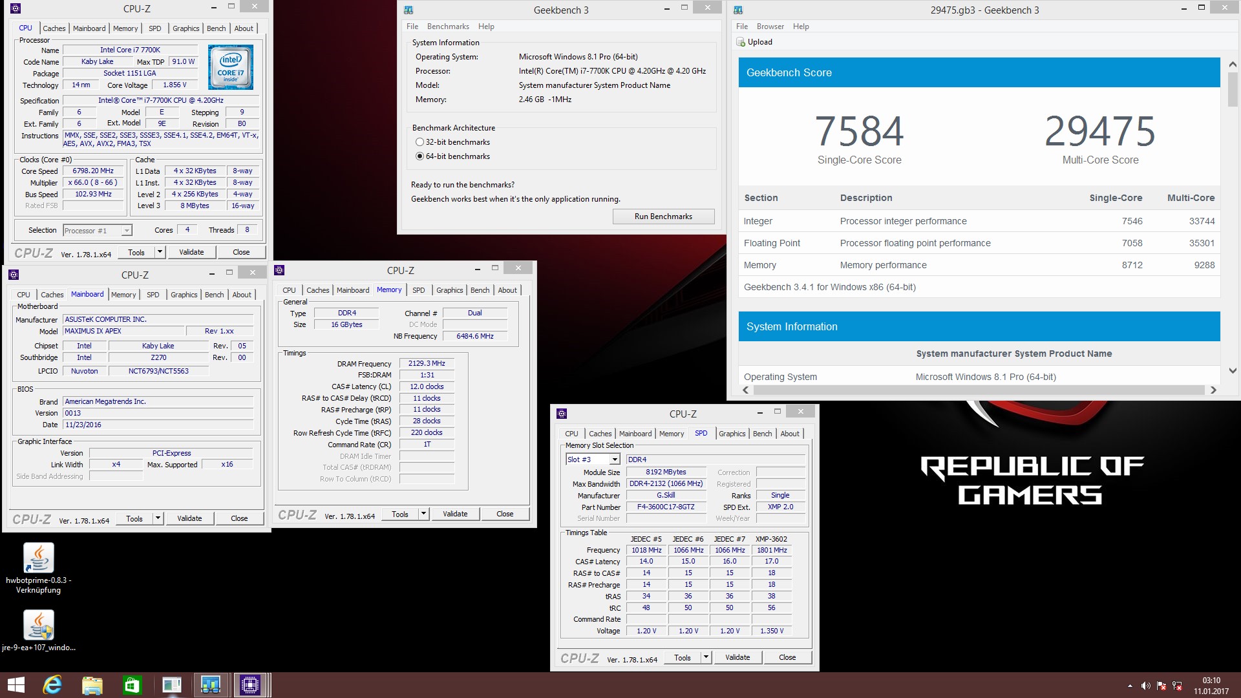Switch to the Geekbench taskbar icon
The image size is (1241, 698).
(211, 685)
